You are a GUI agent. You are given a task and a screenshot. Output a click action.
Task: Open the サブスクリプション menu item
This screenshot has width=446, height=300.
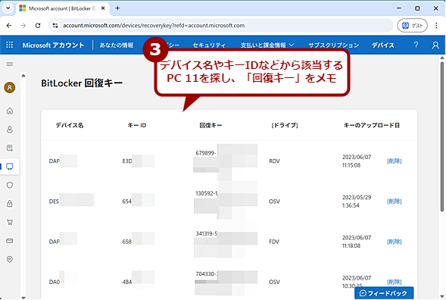click(334, 45)
